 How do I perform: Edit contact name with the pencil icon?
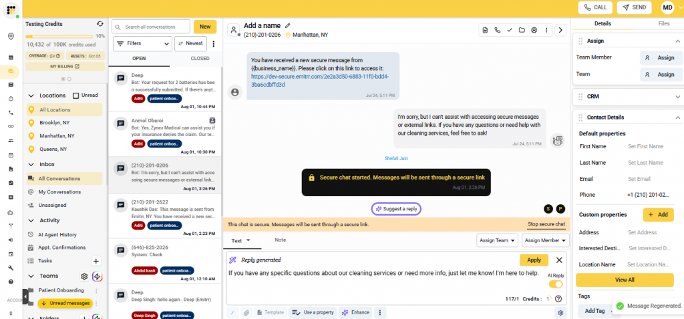288,25
